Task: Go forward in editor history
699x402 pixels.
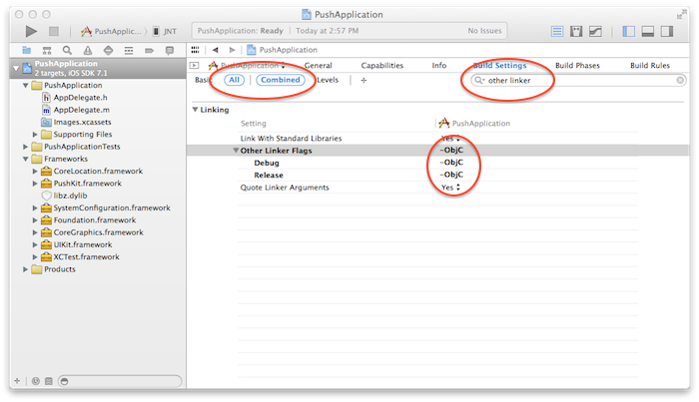Action: pos(233,50)
